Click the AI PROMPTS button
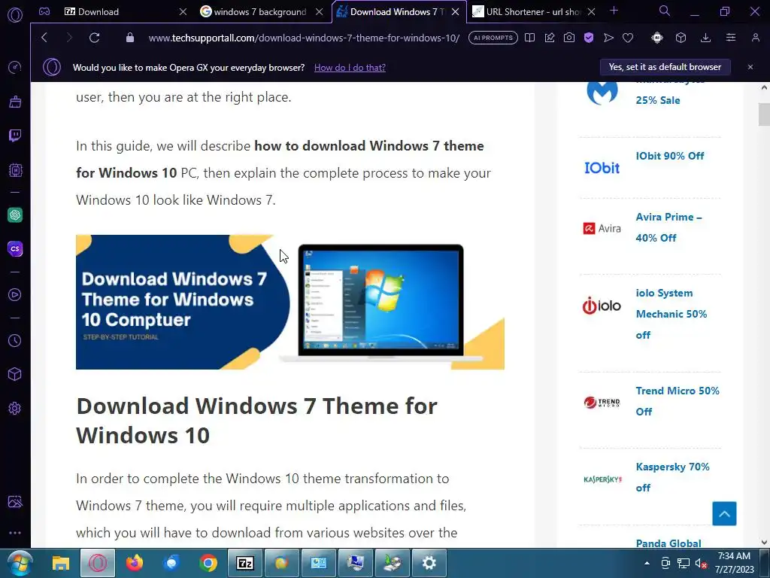 (493, 38)
